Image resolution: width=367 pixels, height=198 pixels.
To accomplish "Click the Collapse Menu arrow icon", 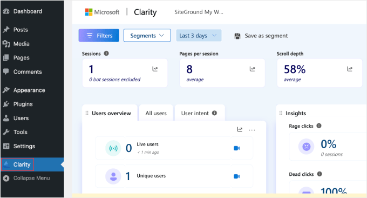I will coord(6,179).
